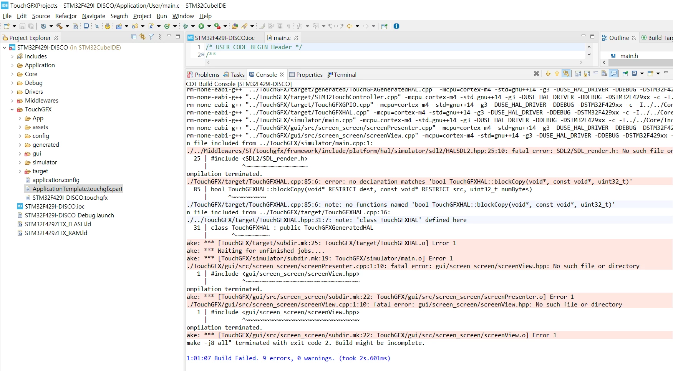Switch to the Problems tab
The image size is (673, 371).
[203, 75]
